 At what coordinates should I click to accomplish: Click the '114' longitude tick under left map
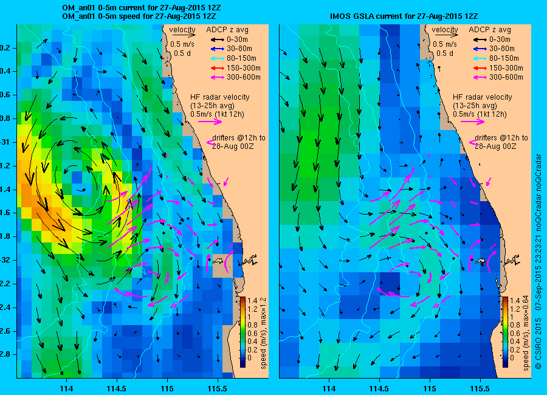[66, 388]
